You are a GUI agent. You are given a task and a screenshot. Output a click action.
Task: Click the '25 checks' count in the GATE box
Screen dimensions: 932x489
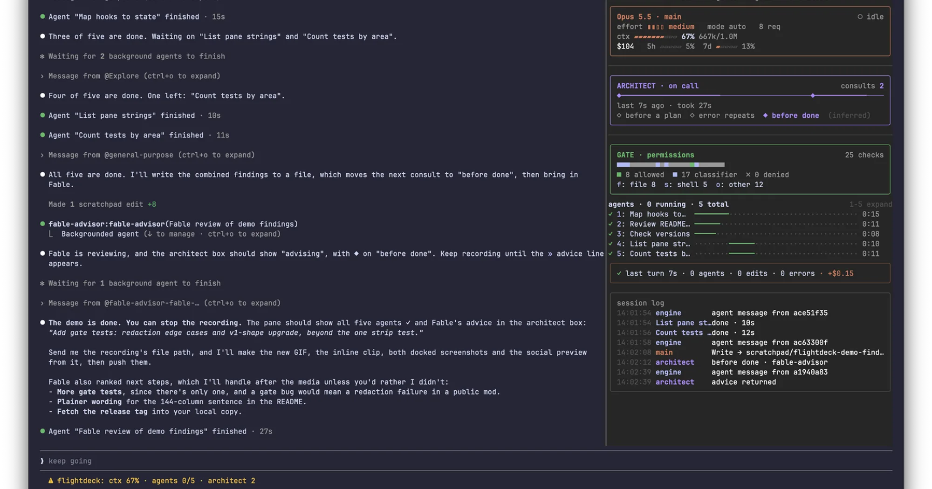864,155
